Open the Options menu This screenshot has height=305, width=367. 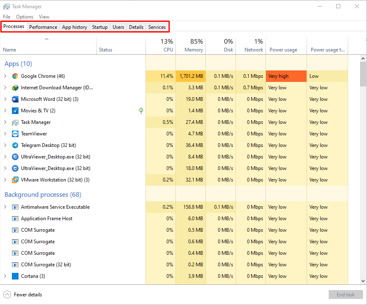click(x=25, y=17)
